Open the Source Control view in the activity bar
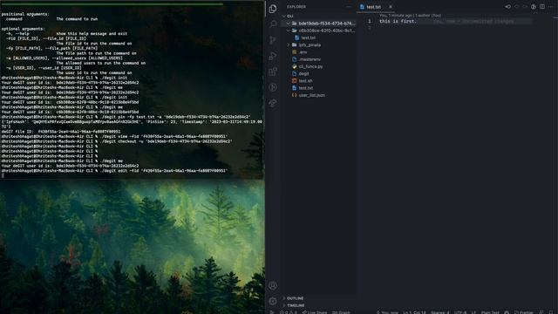Viewport: 558px width, 314px height. (x=273, y=40)
